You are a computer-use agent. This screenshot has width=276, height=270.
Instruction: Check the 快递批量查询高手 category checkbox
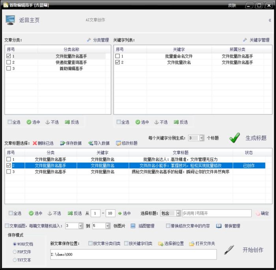pos(9,62)
